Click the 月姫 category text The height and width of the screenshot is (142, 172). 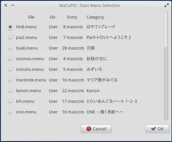[91, 48]
